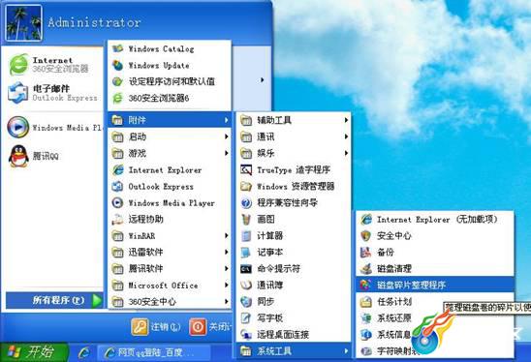Click the Windows Media Player icon in programs menu
The height and width of the screenshot is (362, 531).
point(117,202)
